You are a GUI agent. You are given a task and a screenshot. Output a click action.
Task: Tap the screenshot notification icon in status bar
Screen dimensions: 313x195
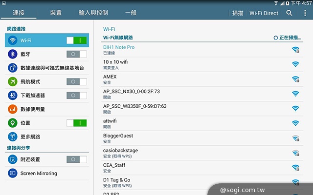[x=3, y=3]
